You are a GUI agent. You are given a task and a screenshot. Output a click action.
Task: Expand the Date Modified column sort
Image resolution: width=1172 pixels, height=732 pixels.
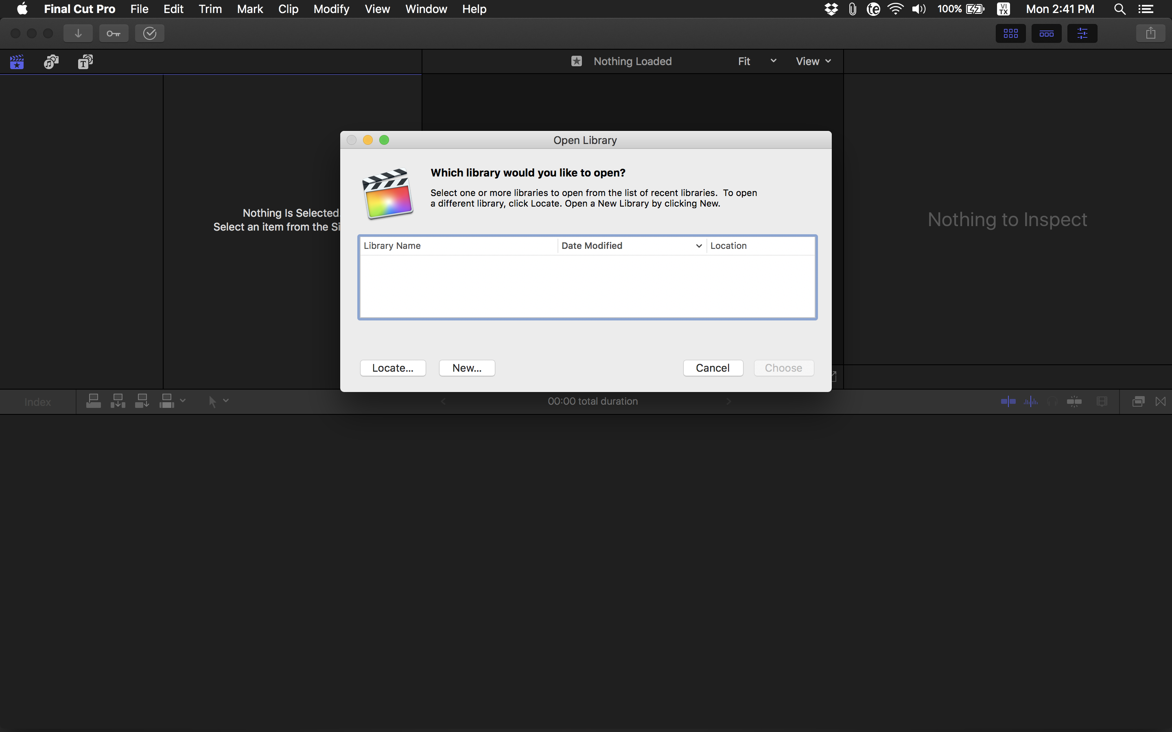699,245
